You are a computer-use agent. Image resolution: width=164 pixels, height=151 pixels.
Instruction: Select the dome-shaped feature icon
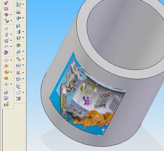pos(18,45)
